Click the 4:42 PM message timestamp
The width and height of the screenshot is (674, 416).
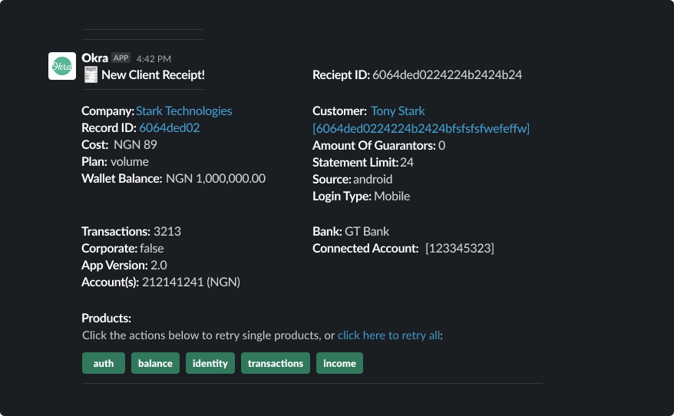[x=154, y=59]
